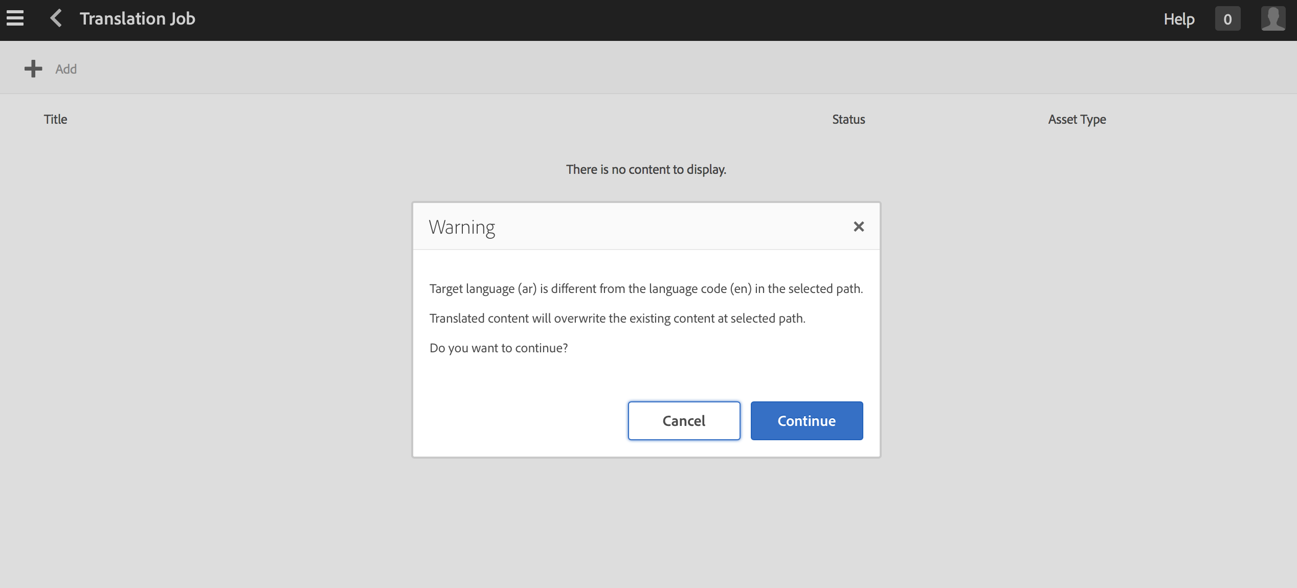Screen dimensions: 1297x588
Task: Click the plus Add icon
Action: [x=33, y=69]
